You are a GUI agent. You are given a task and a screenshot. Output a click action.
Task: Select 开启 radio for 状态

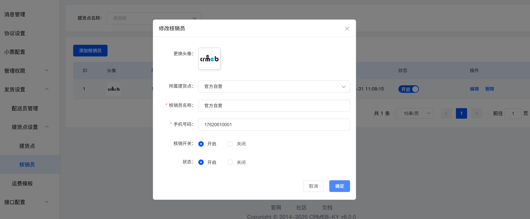pyautogui.click(x=201, y=162)
